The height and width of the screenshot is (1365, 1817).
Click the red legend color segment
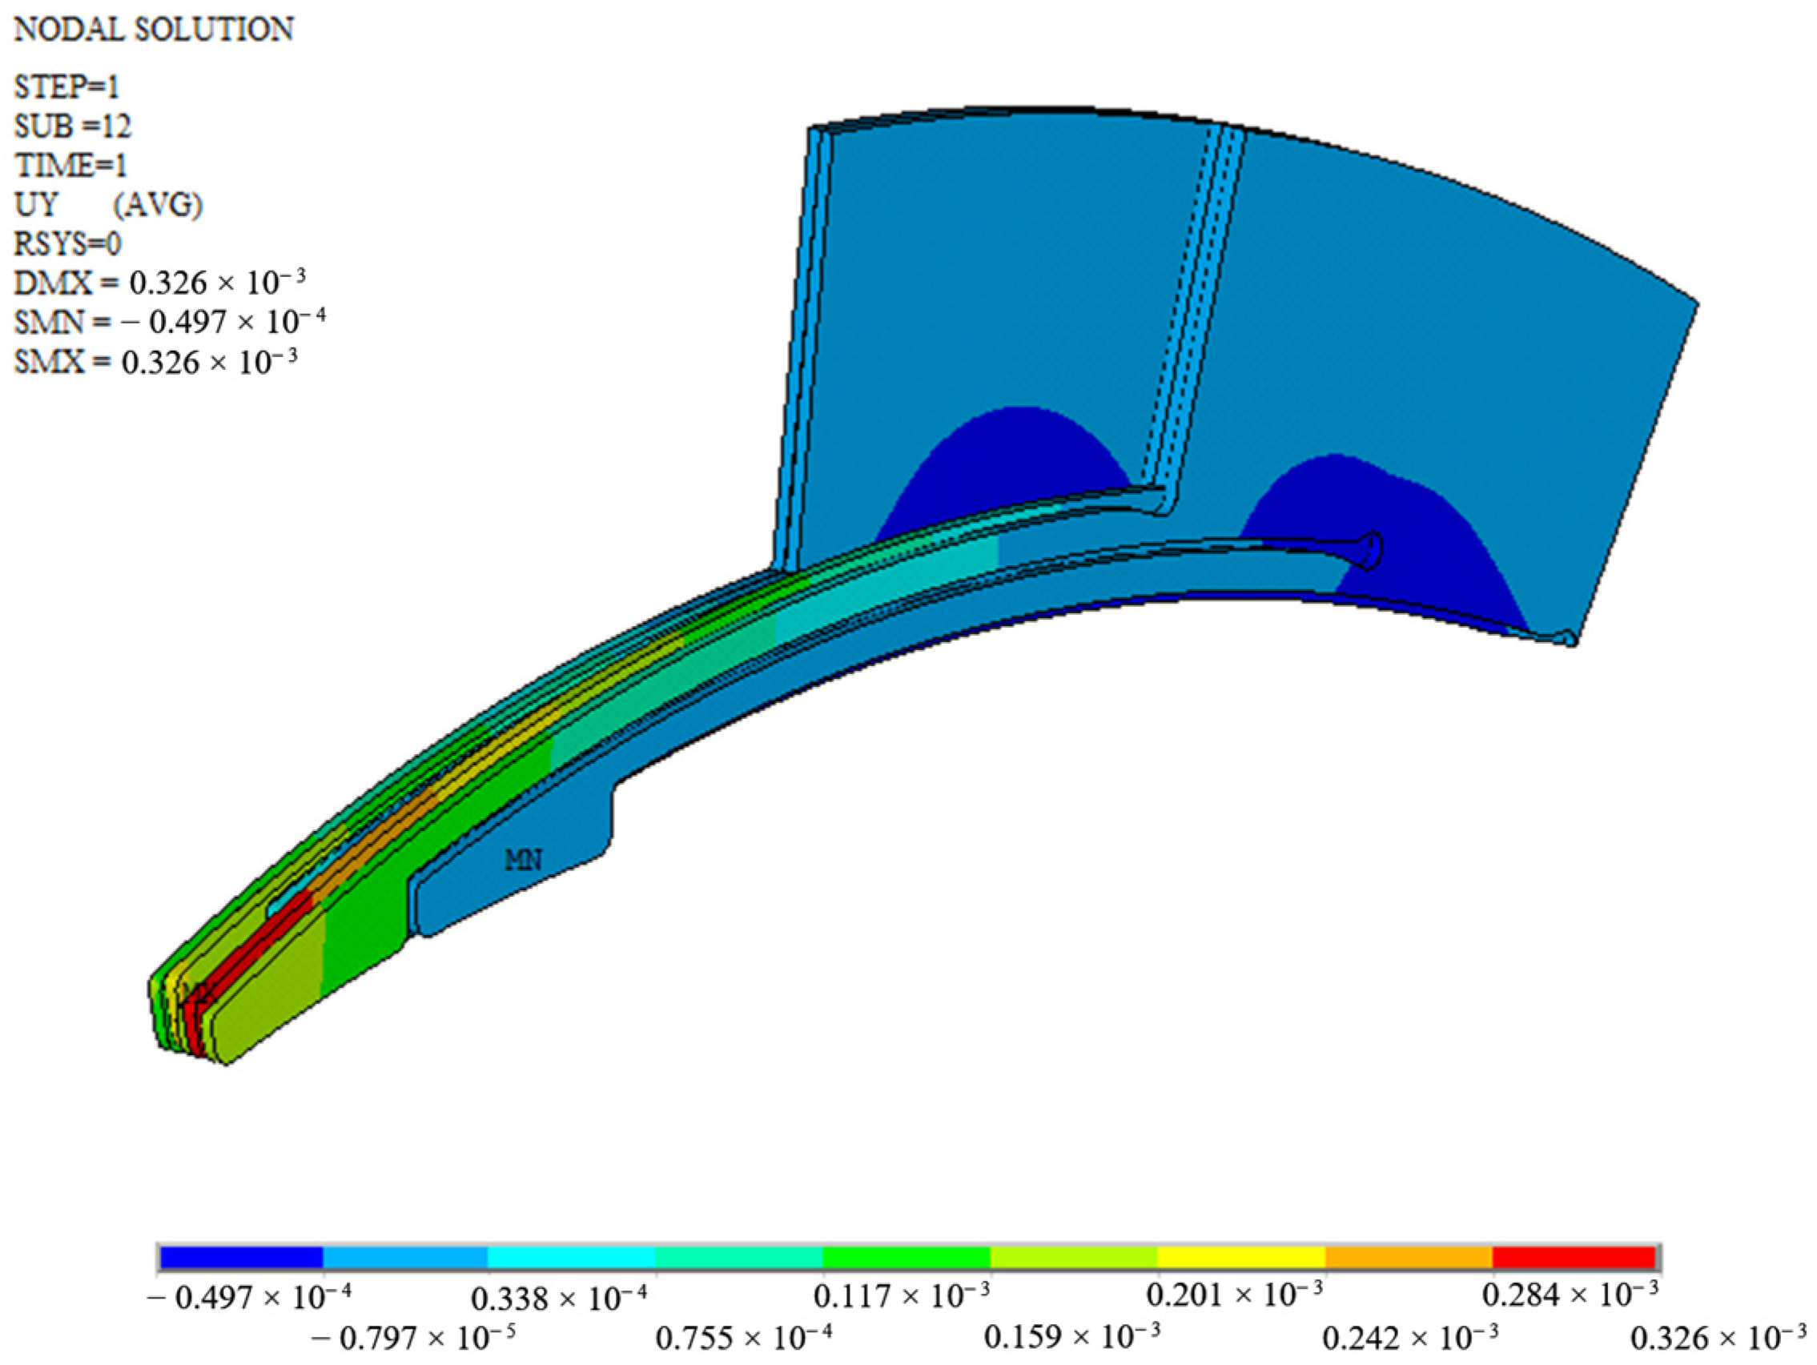(x=1573, y=1258)
